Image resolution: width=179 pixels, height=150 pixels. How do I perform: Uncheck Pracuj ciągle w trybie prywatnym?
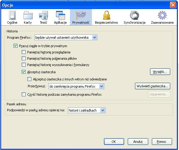tap(15, 46)
